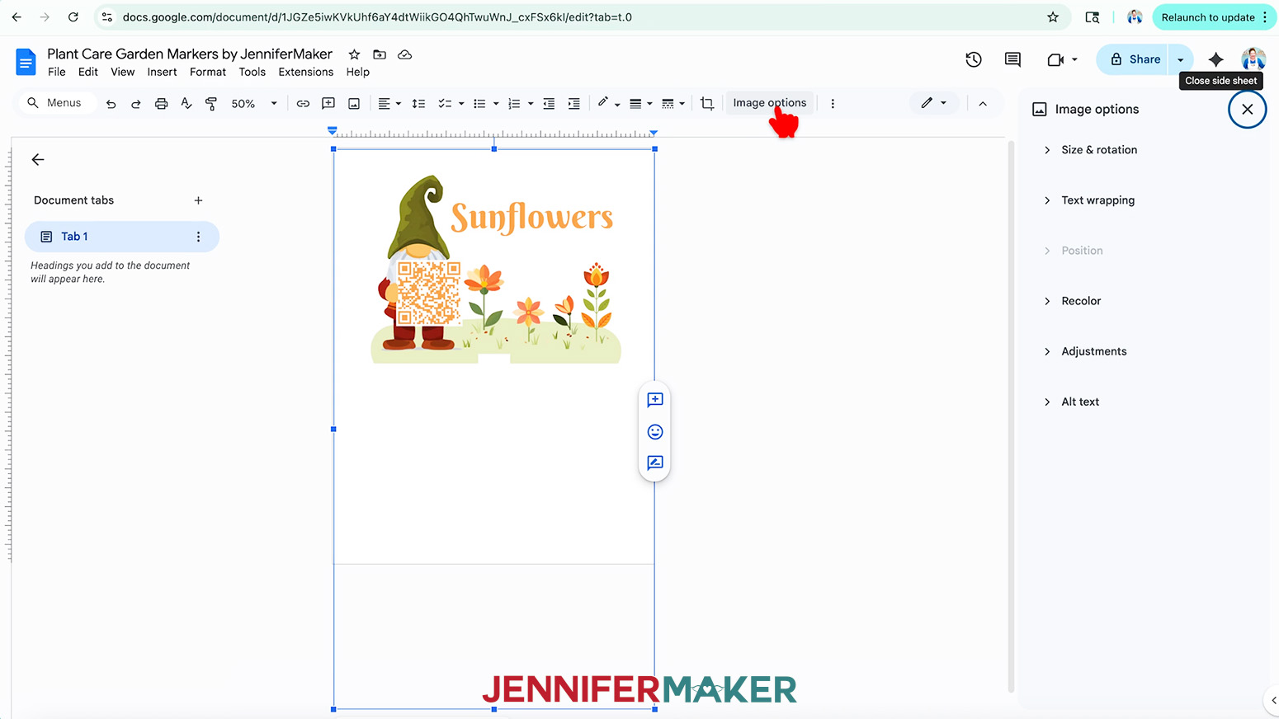The height and width of the screenshot is (719, 1279).
Task: Close document tabs sidebar back arrow
Action: click(x=38, y=160)
